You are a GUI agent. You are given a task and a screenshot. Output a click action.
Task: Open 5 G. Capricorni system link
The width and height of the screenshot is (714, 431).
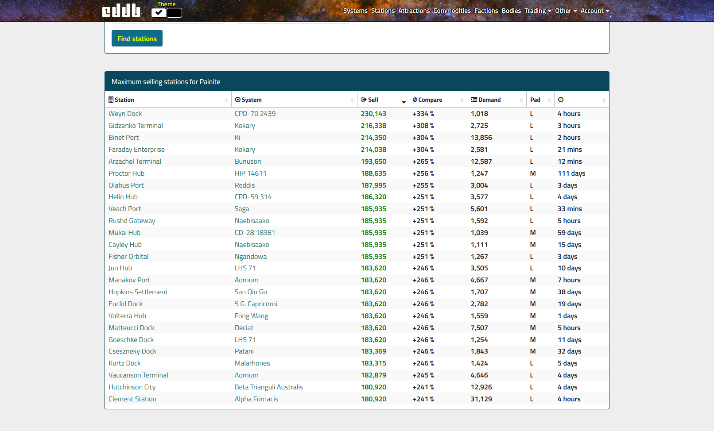[256, 304]
